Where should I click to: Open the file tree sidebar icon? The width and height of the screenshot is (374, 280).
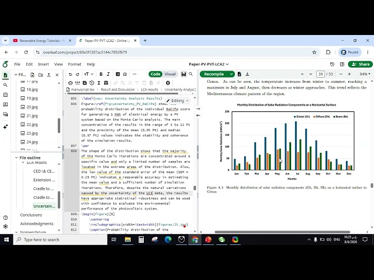[5, 75]
